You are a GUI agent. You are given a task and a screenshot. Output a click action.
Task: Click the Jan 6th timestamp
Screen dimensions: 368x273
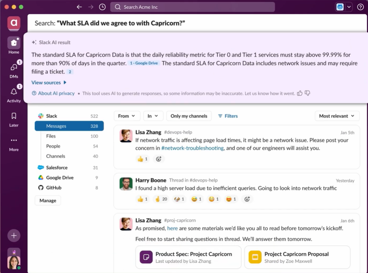click(347, 221)
